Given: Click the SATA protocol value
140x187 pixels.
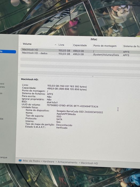Looking at the screenshot, I should click(x=59, y=119).
